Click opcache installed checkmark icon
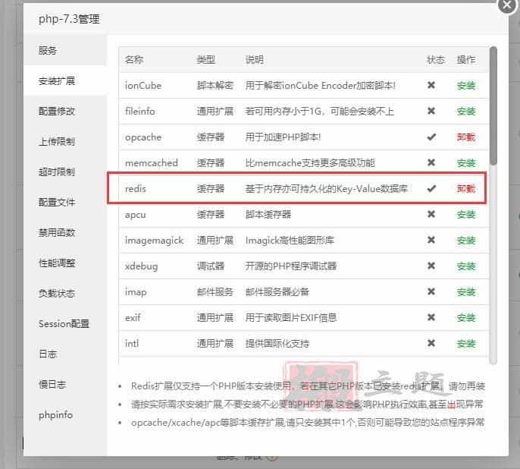 click(x=431, y=137)
